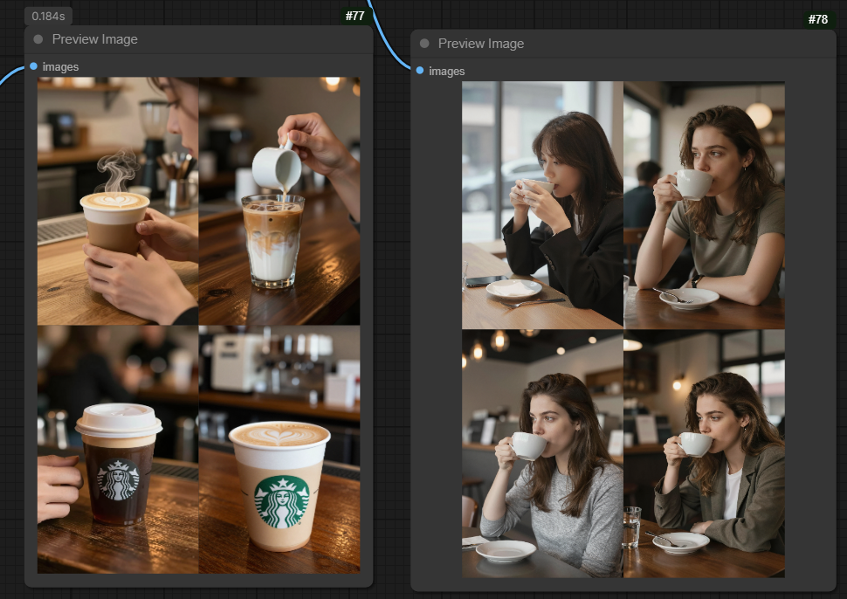The width and height of the screenshot is (847, 599).
Task: Click the images input port on node #77
Action: click(33, 66)
